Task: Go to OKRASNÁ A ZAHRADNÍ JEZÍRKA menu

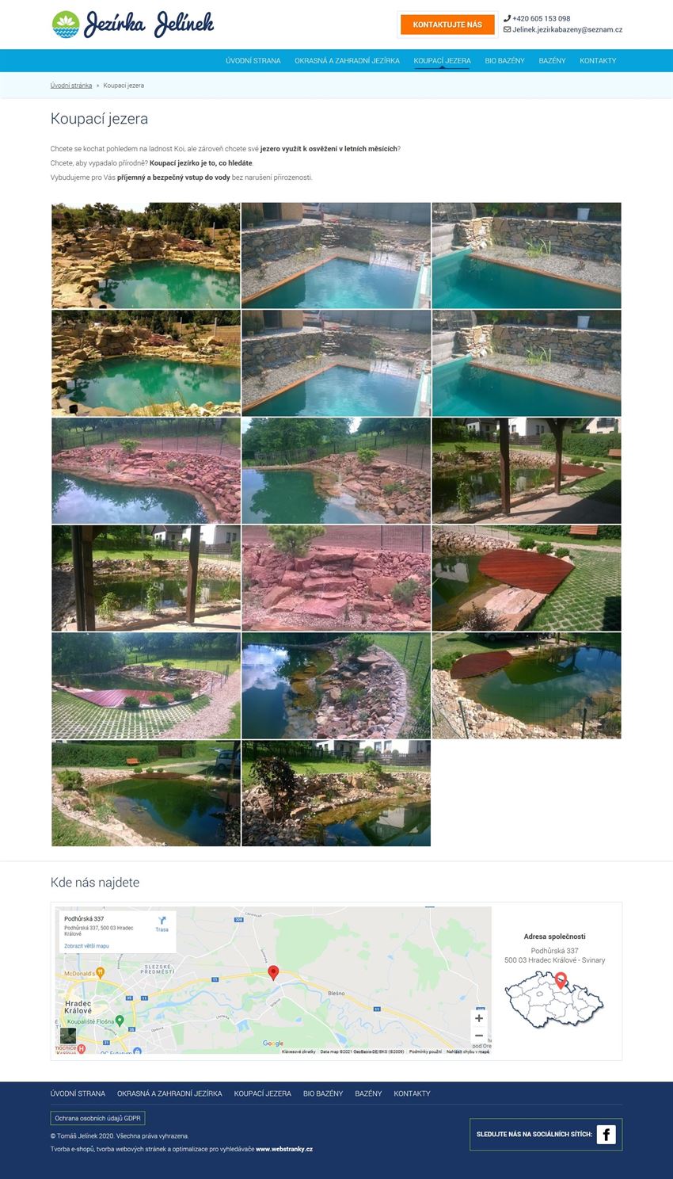Action: pyautogui.click(x=347, y=60)
